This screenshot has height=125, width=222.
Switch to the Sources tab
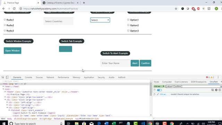(39, 77)
